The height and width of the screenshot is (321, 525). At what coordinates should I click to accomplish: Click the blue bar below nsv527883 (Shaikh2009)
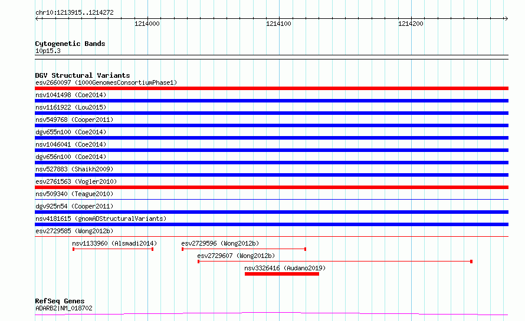(x=271, y=175)
